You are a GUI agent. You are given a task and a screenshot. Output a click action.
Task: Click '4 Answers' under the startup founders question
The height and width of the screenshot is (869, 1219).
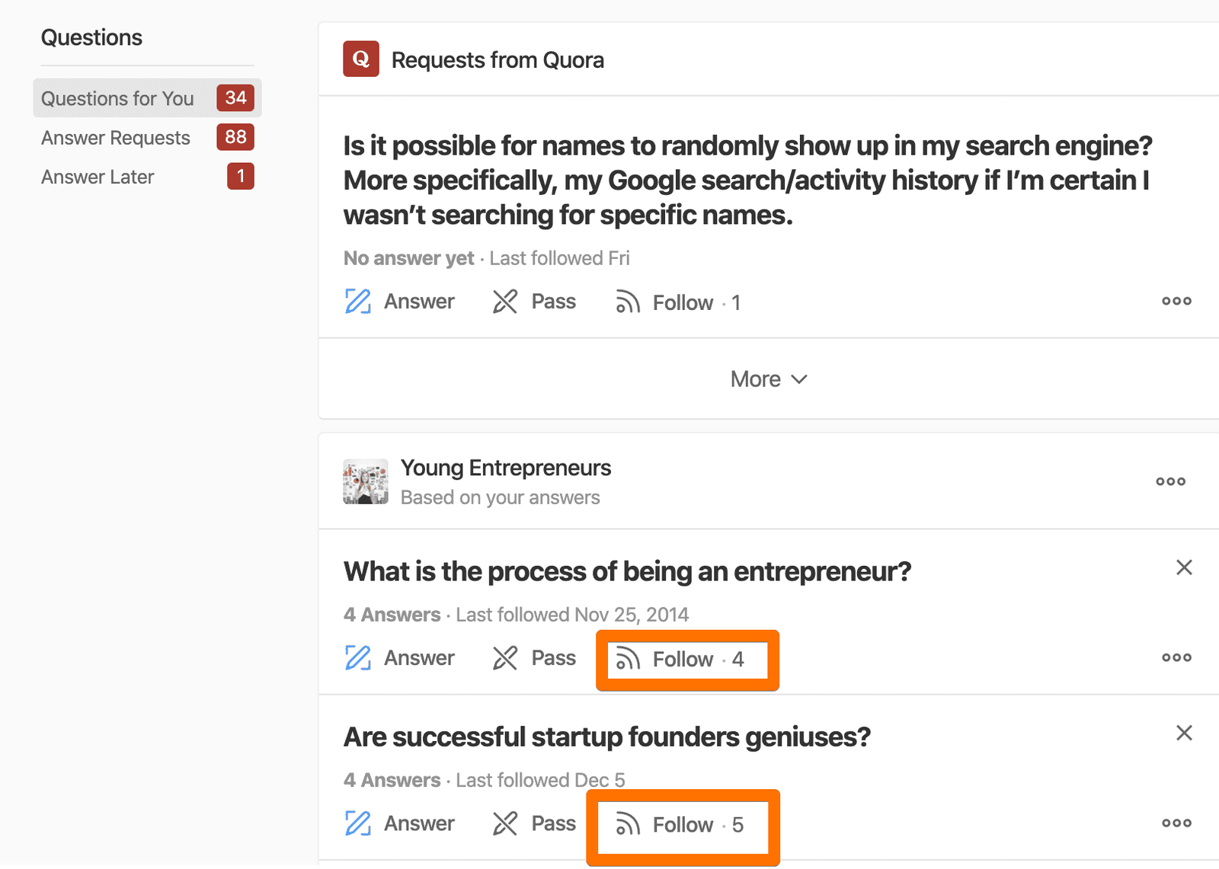pos(392,780)
